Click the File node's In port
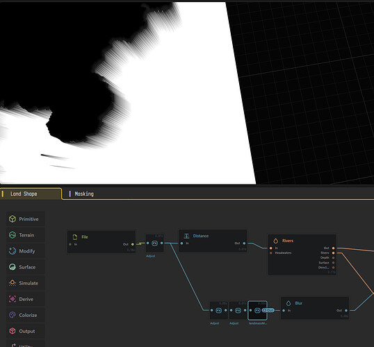374x347 pixels. tap(70, 244)
